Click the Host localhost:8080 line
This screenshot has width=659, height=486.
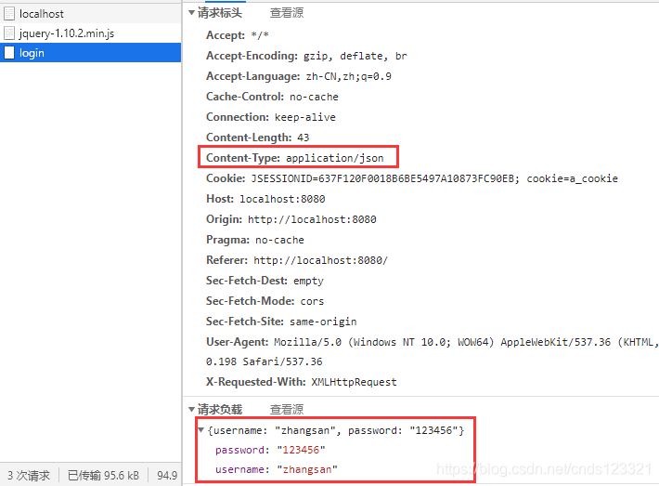pyautogui.click(x=265, y=199)
